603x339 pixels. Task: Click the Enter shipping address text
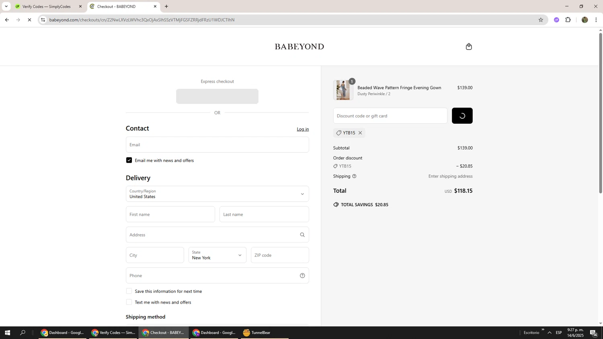[450, 176]
